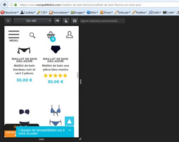Expand the 320×480 screen size dropdown
179x142 pixels.
tap(33, 21)
